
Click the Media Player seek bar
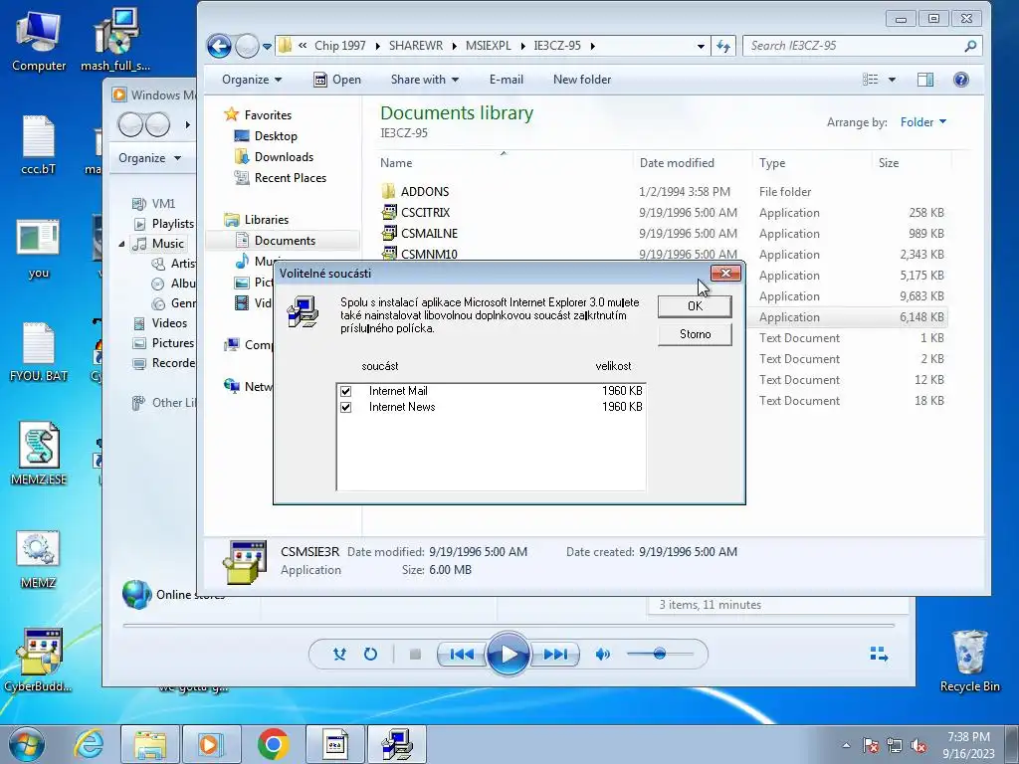pyautogui.click(x=509, y=626)
